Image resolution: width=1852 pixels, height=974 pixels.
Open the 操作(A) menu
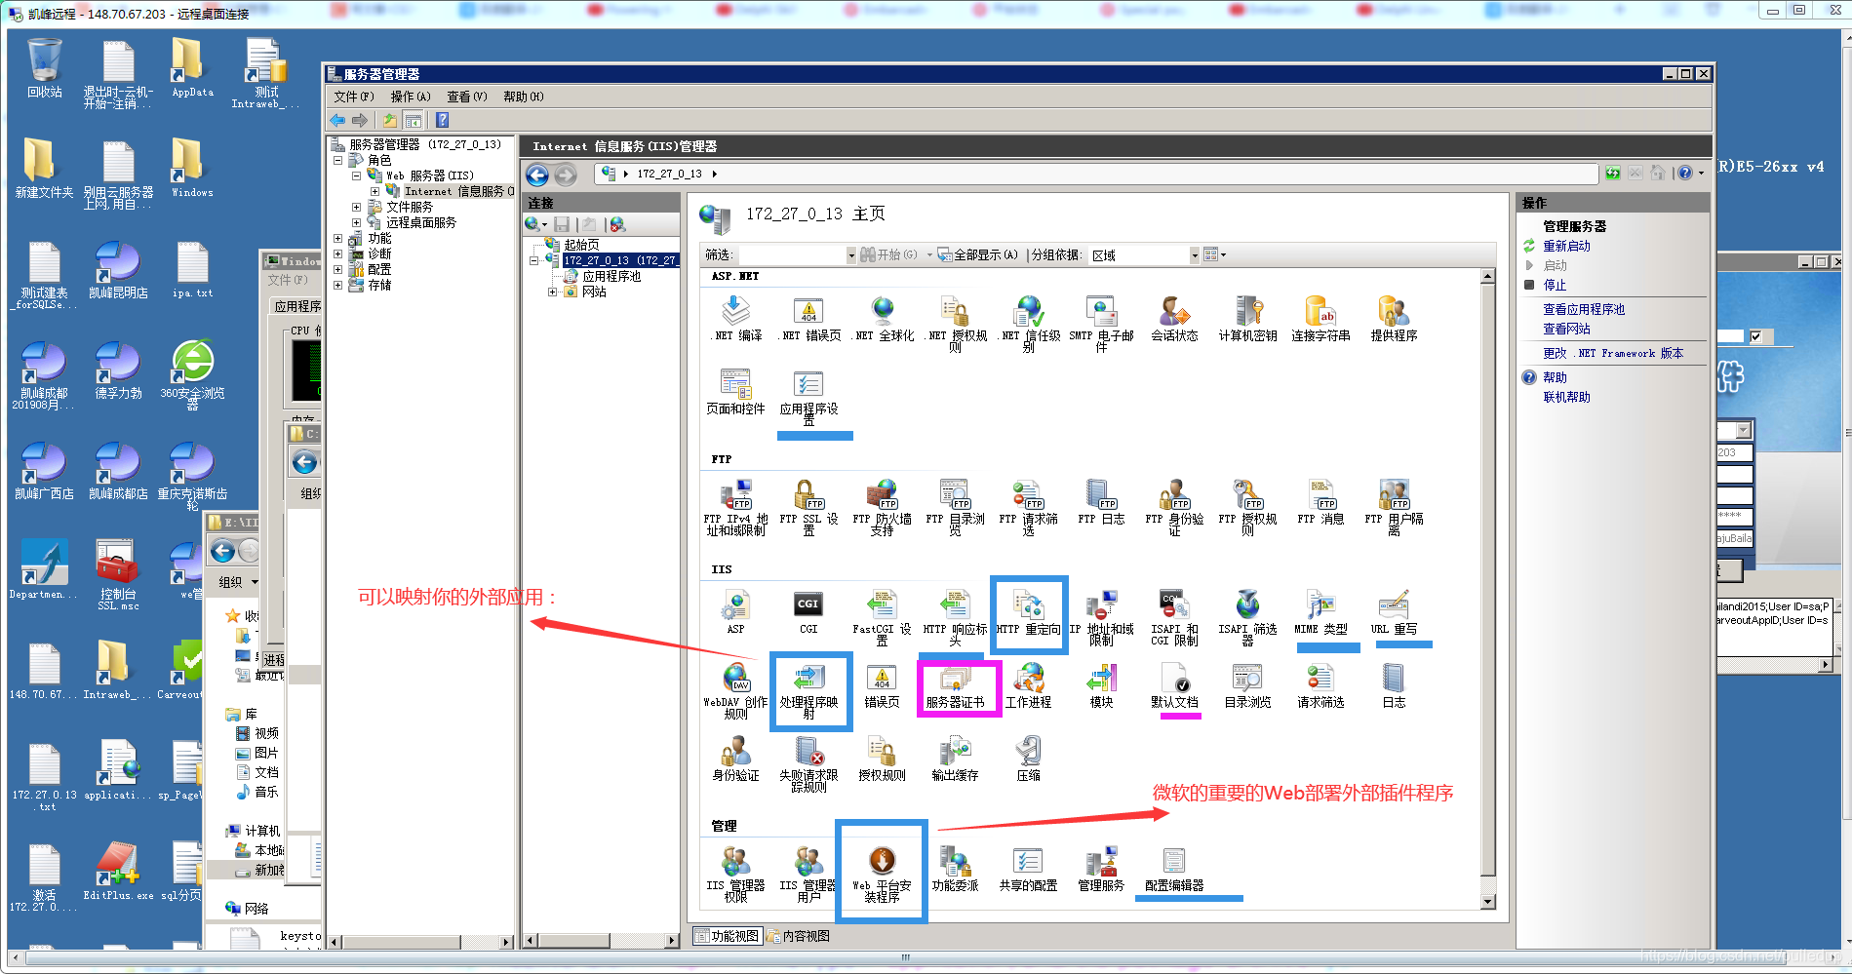410,97
